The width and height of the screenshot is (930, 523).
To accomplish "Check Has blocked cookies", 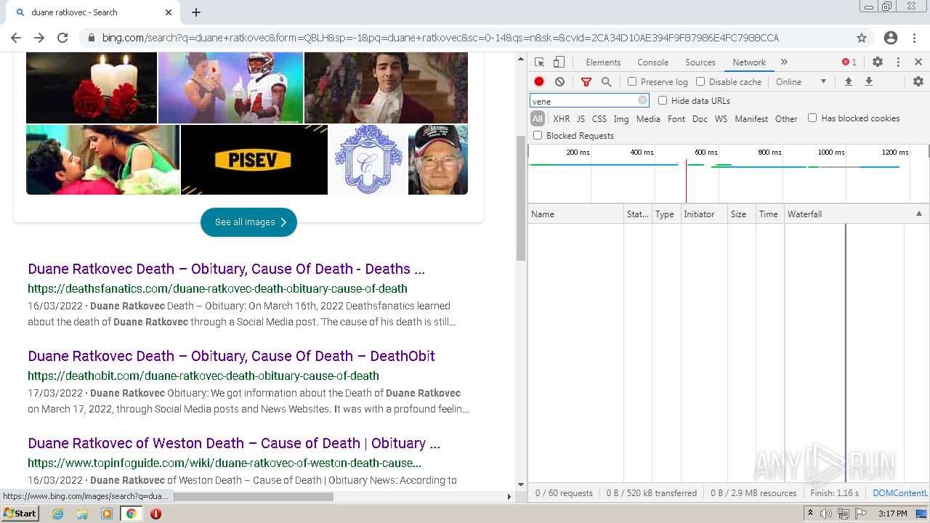I will pos(812,118).
